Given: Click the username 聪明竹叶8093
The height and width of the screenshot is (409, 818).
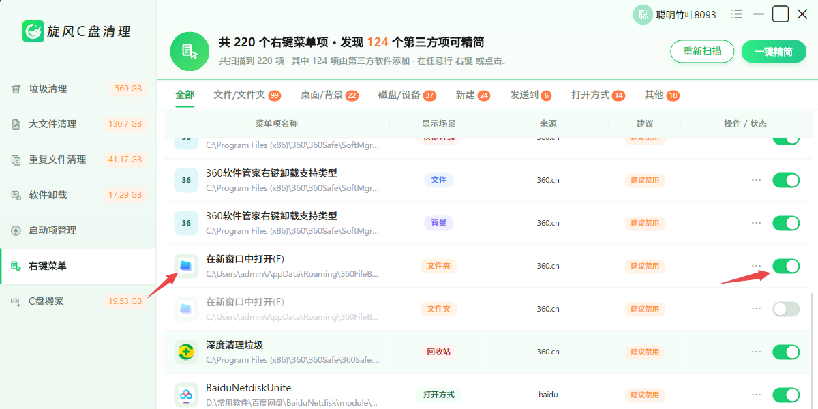Looking at the screenshot, I should pos(686,14).
